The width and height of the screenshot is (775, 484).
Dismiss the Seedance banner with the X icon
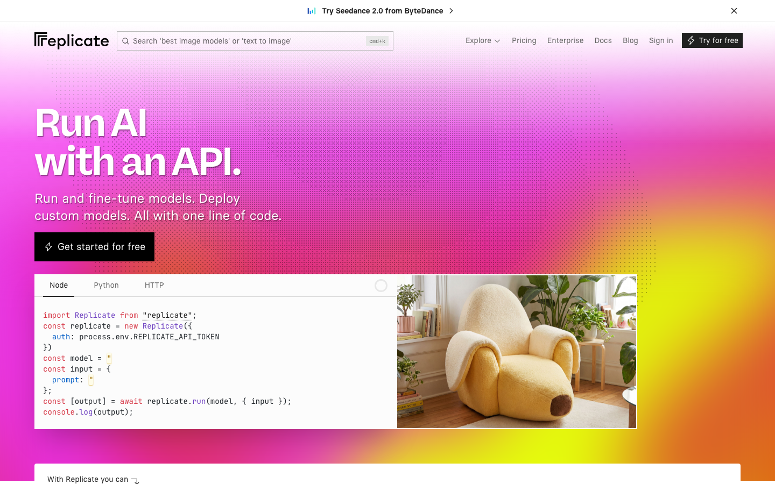[734, 10]
